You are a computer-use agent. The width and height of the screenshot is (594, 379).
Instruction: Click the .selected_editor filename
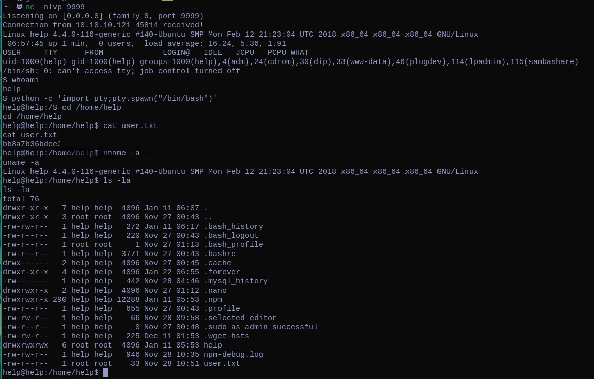(x=240, y=318)
